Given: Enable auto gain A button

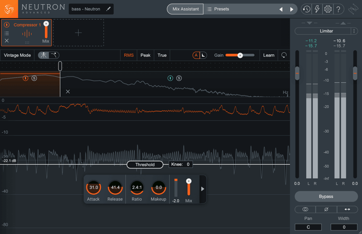Looking at the screenshot, I should 196,55.
